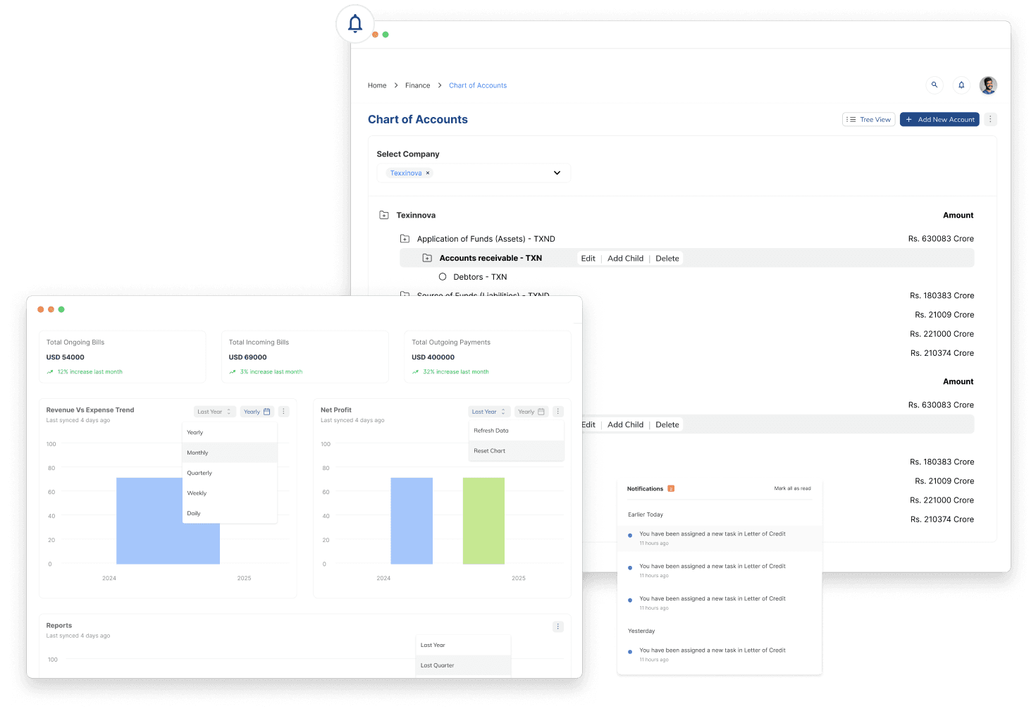Click the search magnifier icon in header

coord(935,85)
